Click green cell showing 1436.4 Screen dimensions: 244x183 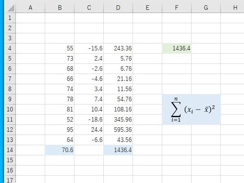176,48
